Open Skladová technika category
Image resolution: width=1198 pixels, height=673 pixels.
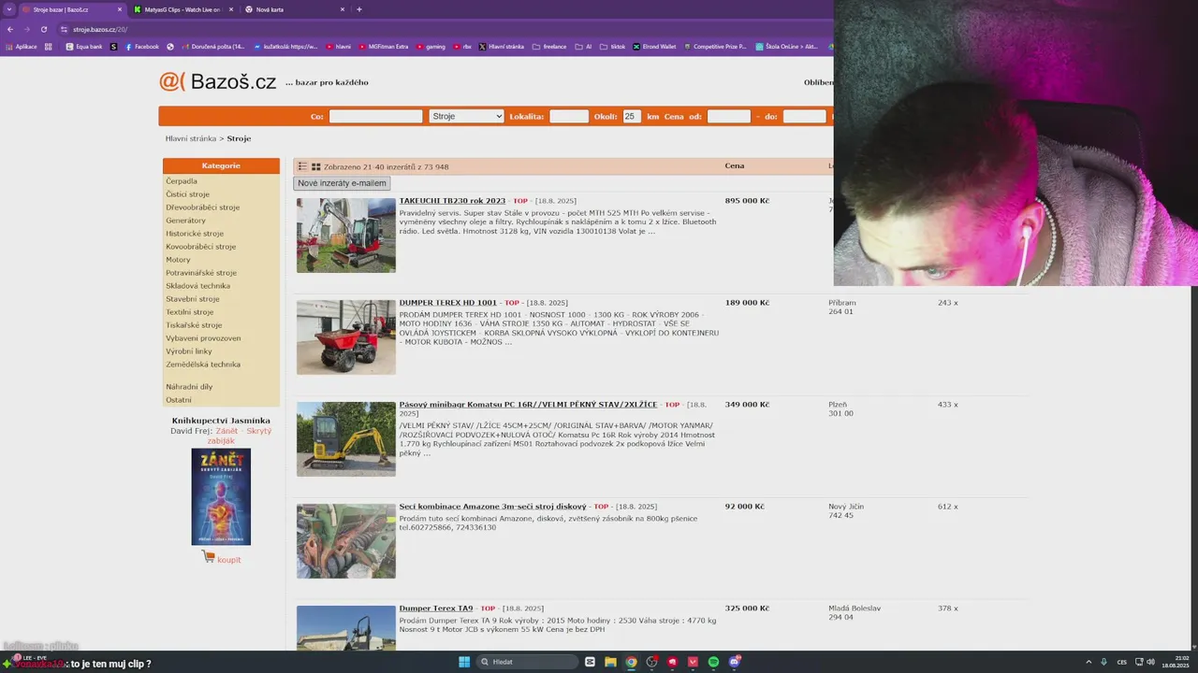[197, 286]
